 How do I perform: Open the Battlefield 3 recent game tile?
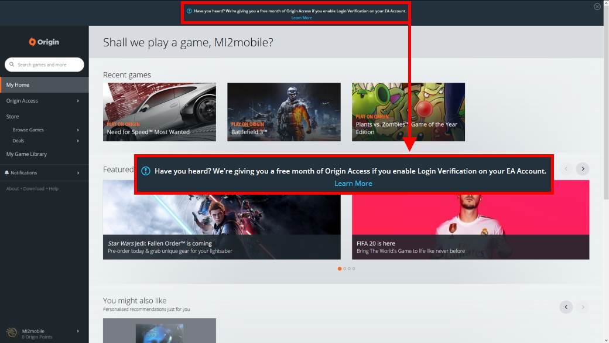[283, 112]
